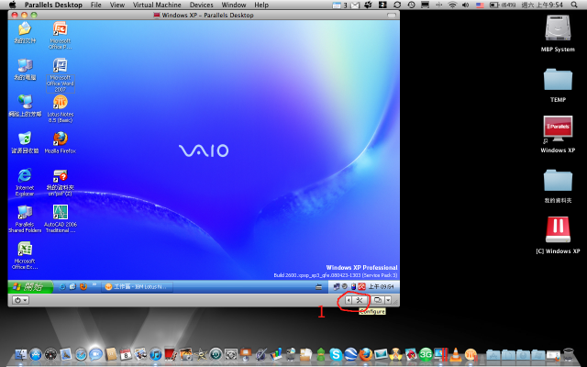The width and height of the screenshot is (587, 367).
Task: Select the [C] Windows XP drive icon
Action: (558, 235)
